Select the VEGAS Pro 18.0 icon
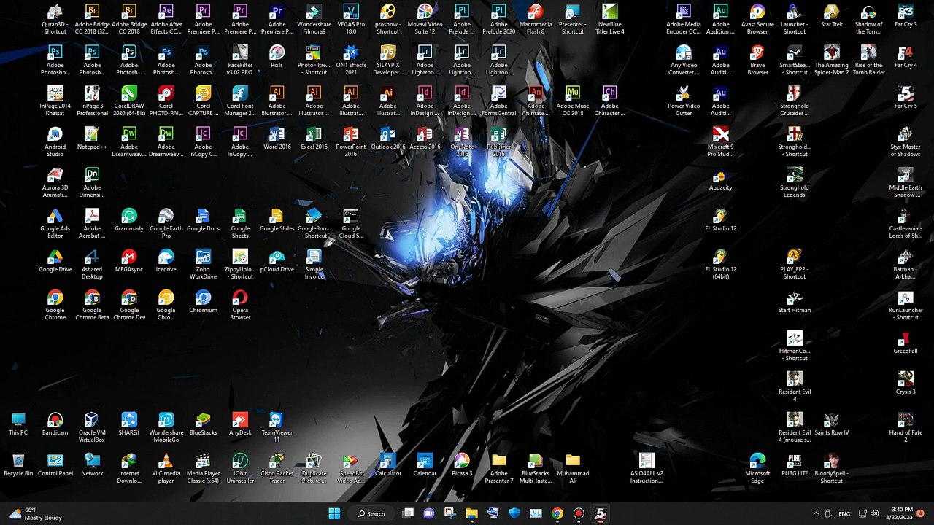Viewport: 934px width, 525px height. click(x=351, y=19)
